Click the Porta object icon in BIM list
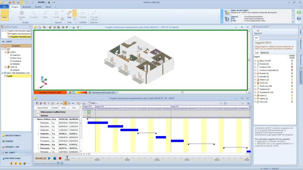303x170 pixels. point(258,83)
